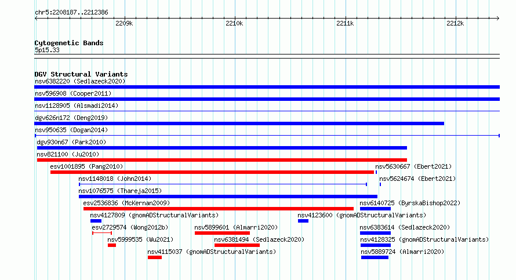
Task: Click the 2211k ruler mark
Action: [x=345, y=23]
